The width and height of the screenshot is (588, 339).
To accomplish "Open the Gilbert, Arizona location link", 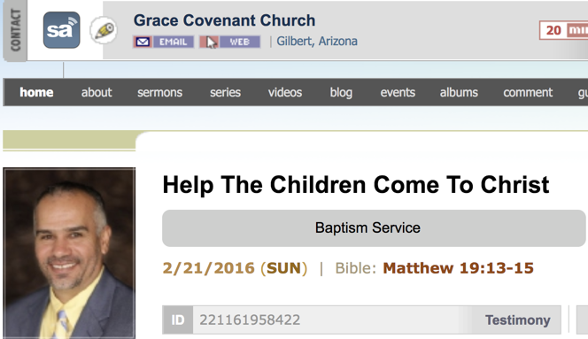I will (317, 41).
